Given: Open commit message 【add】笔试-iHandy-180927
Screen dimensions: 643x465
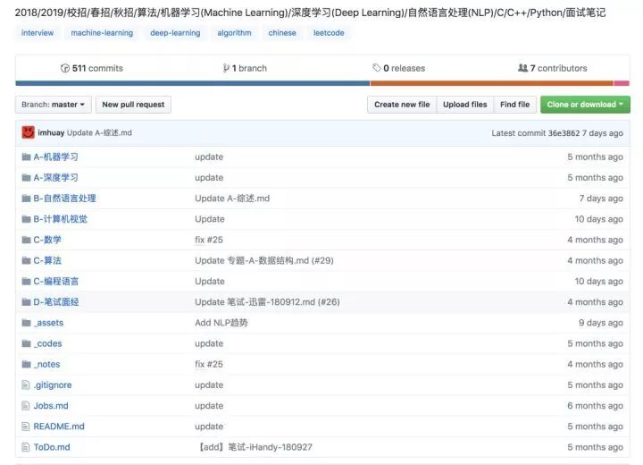Looking at the screenshot, I should pos(256,447).
